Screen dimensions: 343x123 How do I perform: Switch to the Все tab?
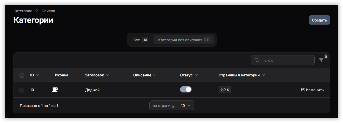click(x=140, y=40)
